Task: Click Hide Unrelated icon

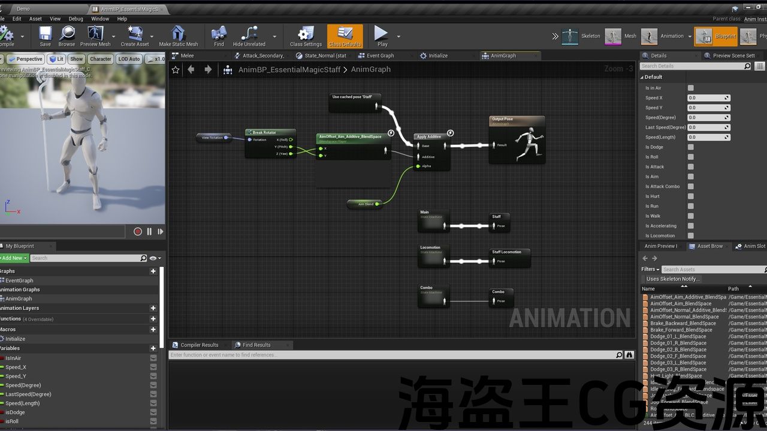Action: (249, 34)
